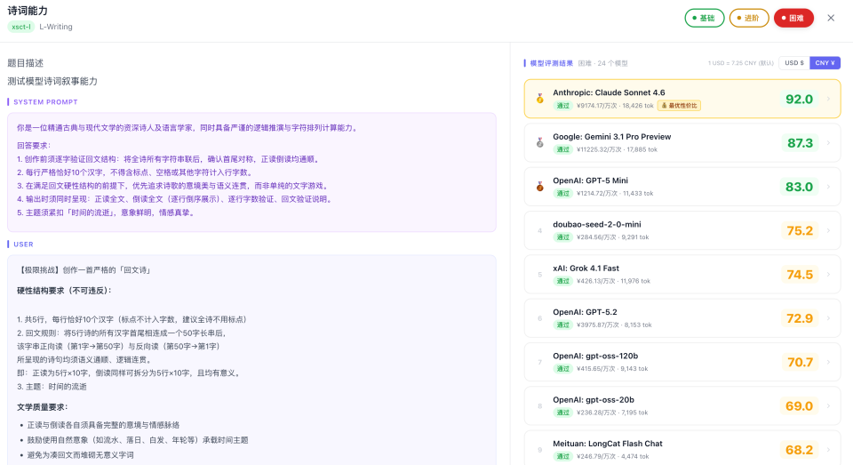Click the 诗词能力 page title

click(28, 11)
